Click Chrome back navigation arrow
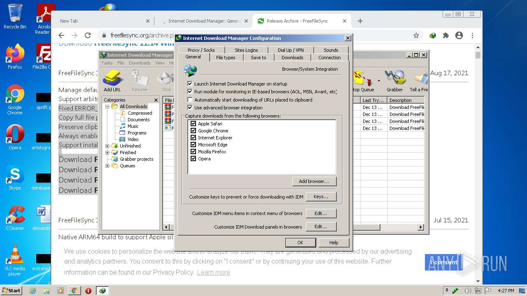527x296 pixels. click(x=61, y=35)
